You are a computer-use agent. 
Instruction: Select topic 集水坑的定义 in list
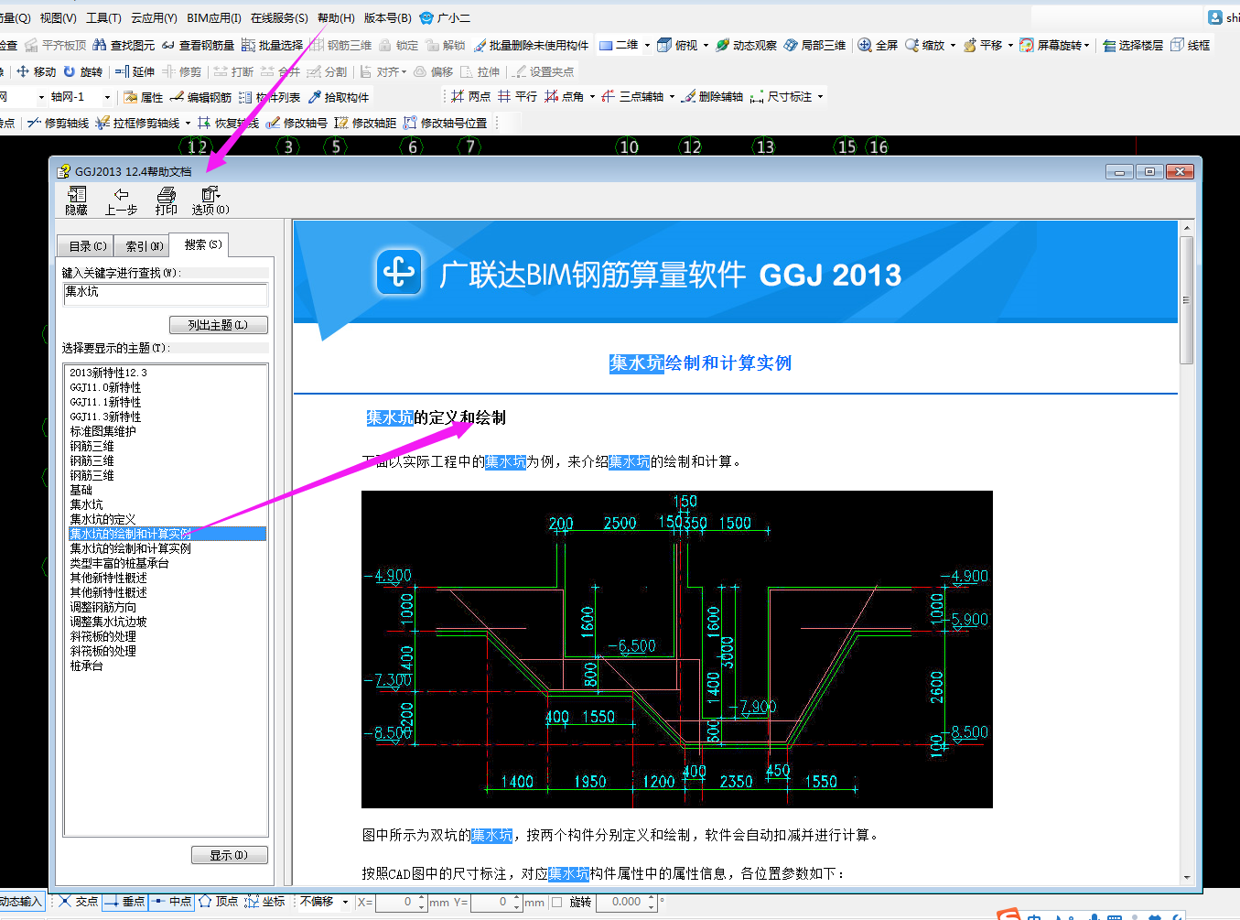click(x=102, y=519)
